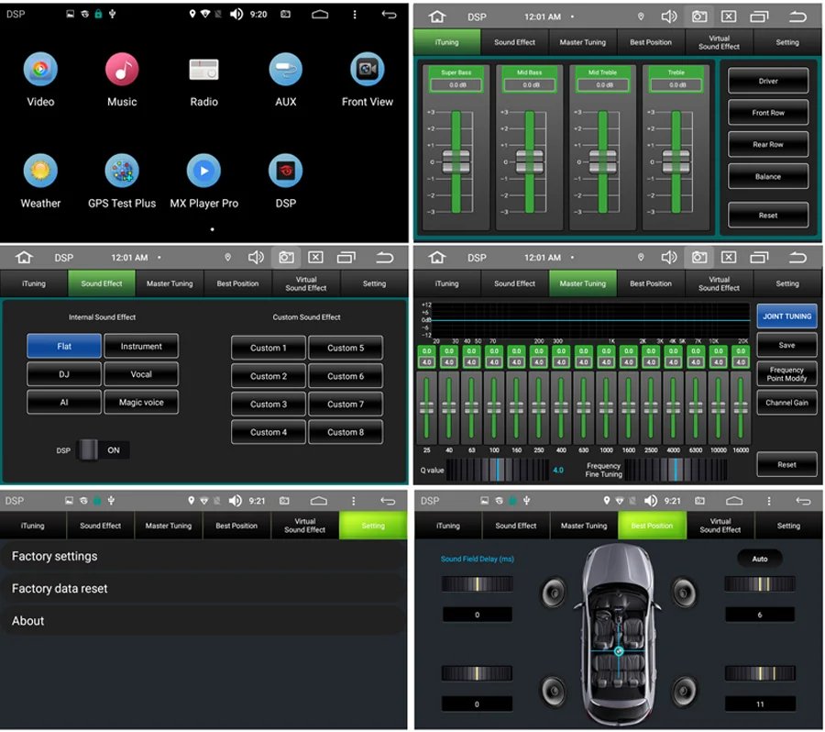Tap Factory data reset entry
The width and height of the screenshot is (825, 732).
[x=203, y=588]
